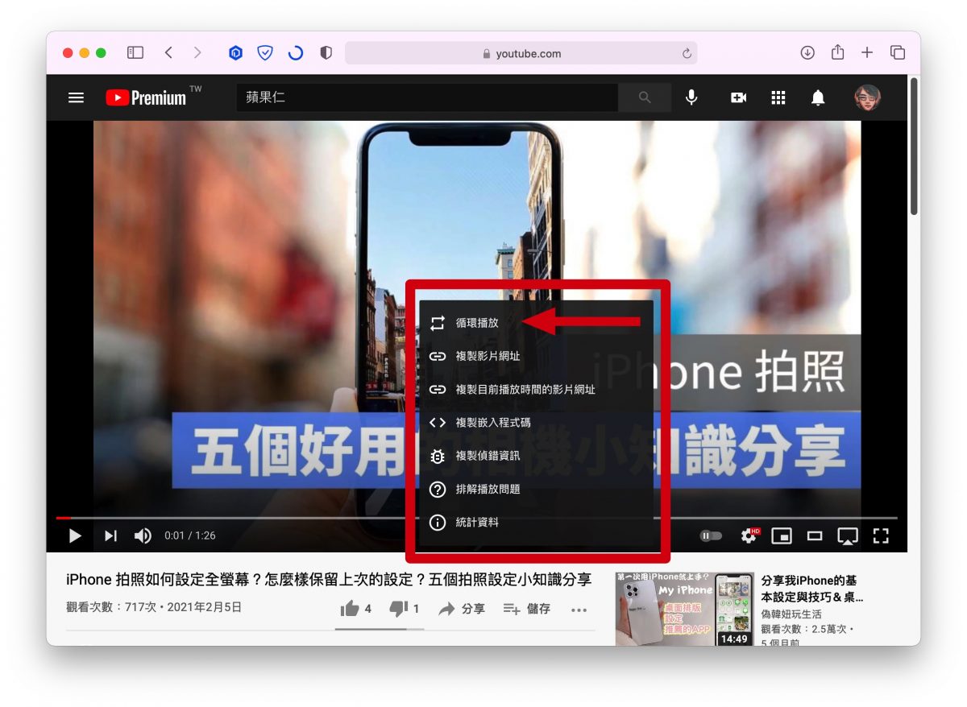Open the Safari share menu
This screenshot has width=967, height=707.
[838, 52]
